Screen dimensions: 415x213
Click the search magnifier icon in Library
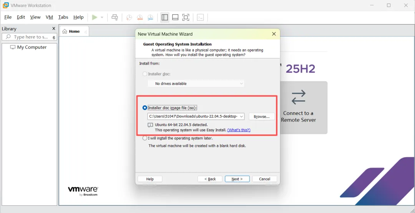[8, 37]
